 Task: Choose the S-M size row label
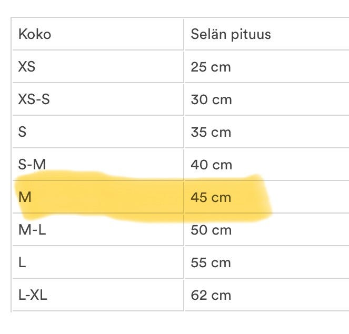[32, 164]
